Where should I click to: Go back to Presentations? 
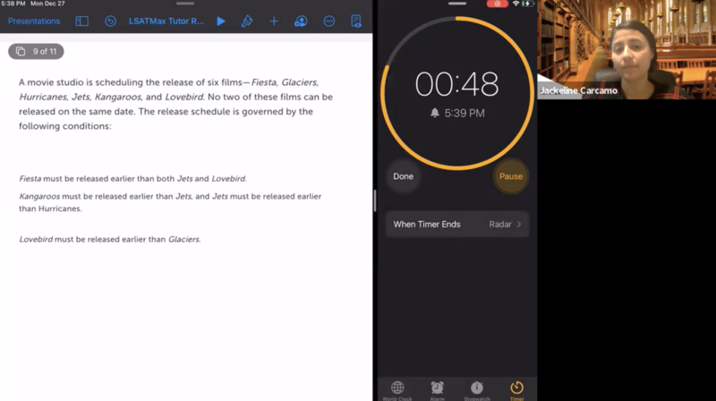click(x=34, y=21)
